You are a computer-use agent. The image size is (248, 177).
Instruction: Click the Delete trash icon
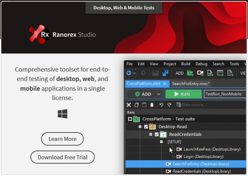pyautogui.click(x=152, y=105)
